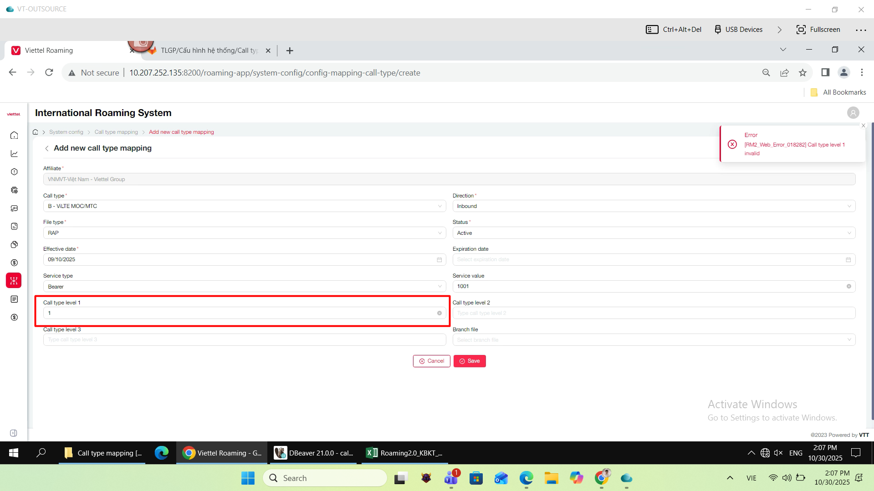Switch to the TLGP browser tab

[x=209, y=51]
